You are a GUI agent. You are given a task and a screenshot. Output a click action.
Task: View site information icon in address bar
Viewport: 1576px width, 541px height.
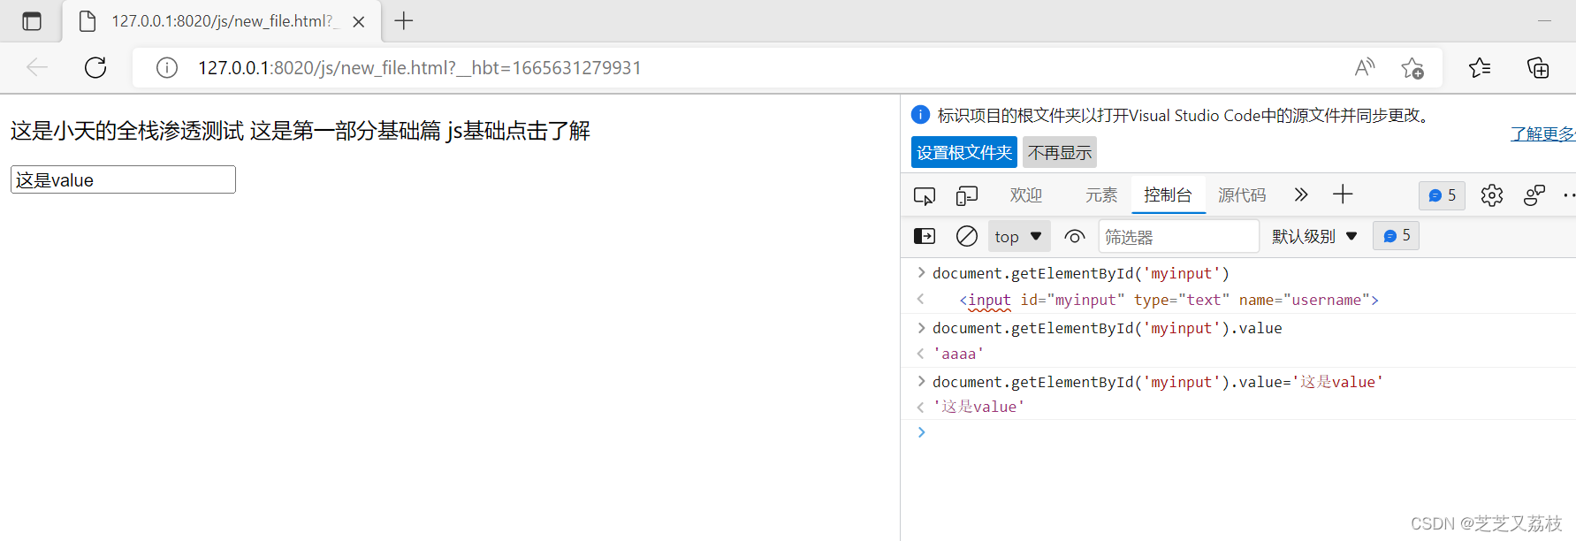tap(167, 68)
